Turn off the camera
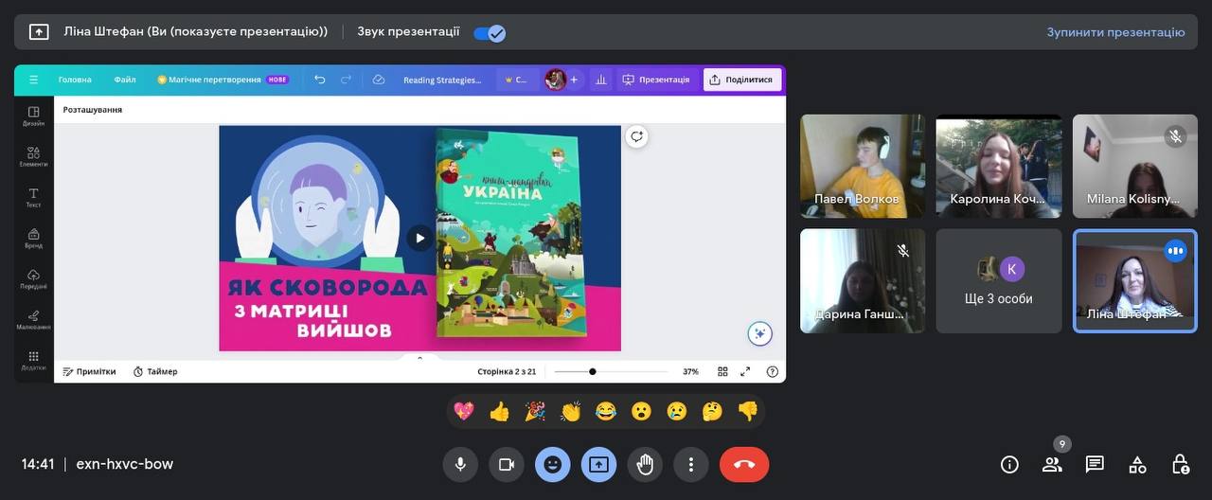This screenshot has width=1212, height=500. pyautogui.click(x=507, y=464)
